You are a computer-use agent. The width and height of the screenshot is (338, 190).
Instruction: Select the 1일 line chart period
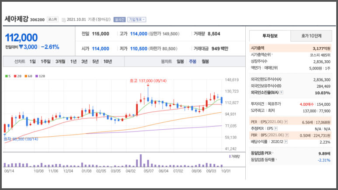coord(32,62)
